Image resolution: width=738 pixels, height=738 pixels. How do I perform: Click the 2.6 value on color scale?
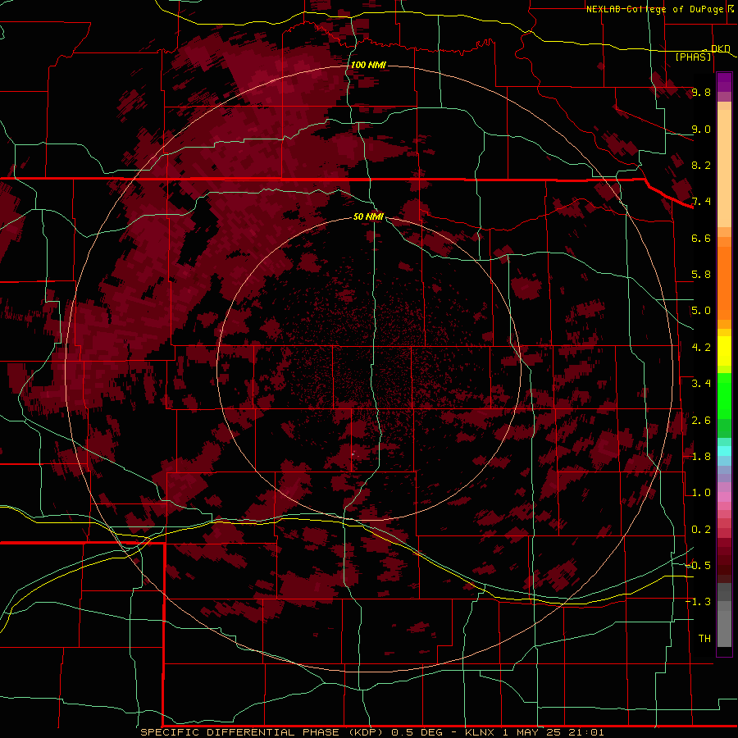(701, 420)
